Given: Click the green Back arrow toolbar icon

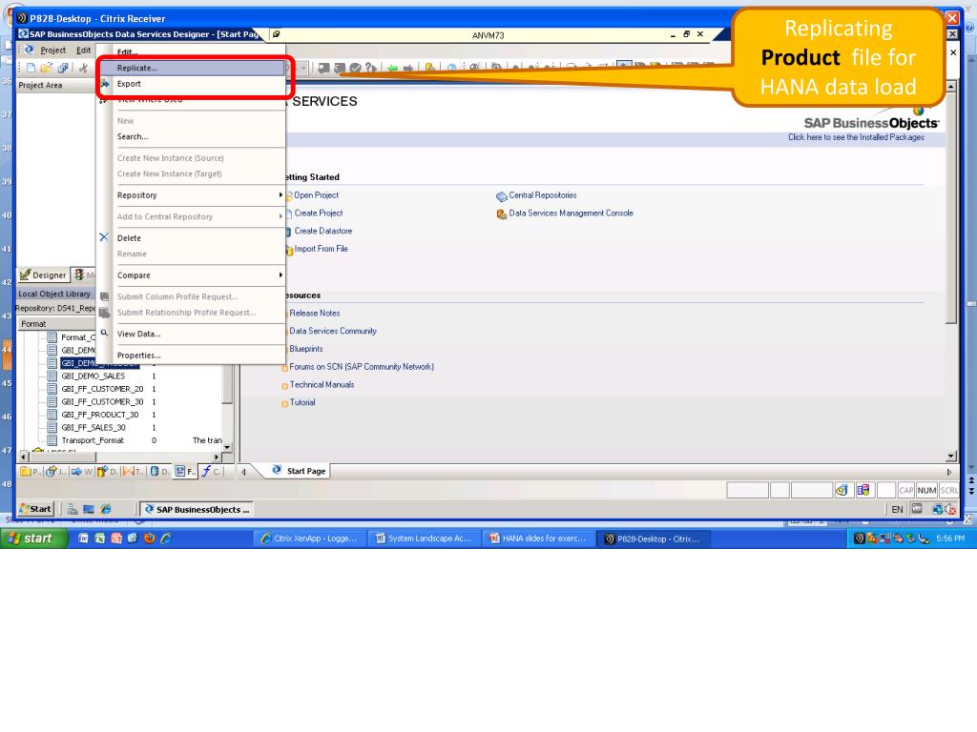Looking at the screenshot, I should click(x=392, y=68).
